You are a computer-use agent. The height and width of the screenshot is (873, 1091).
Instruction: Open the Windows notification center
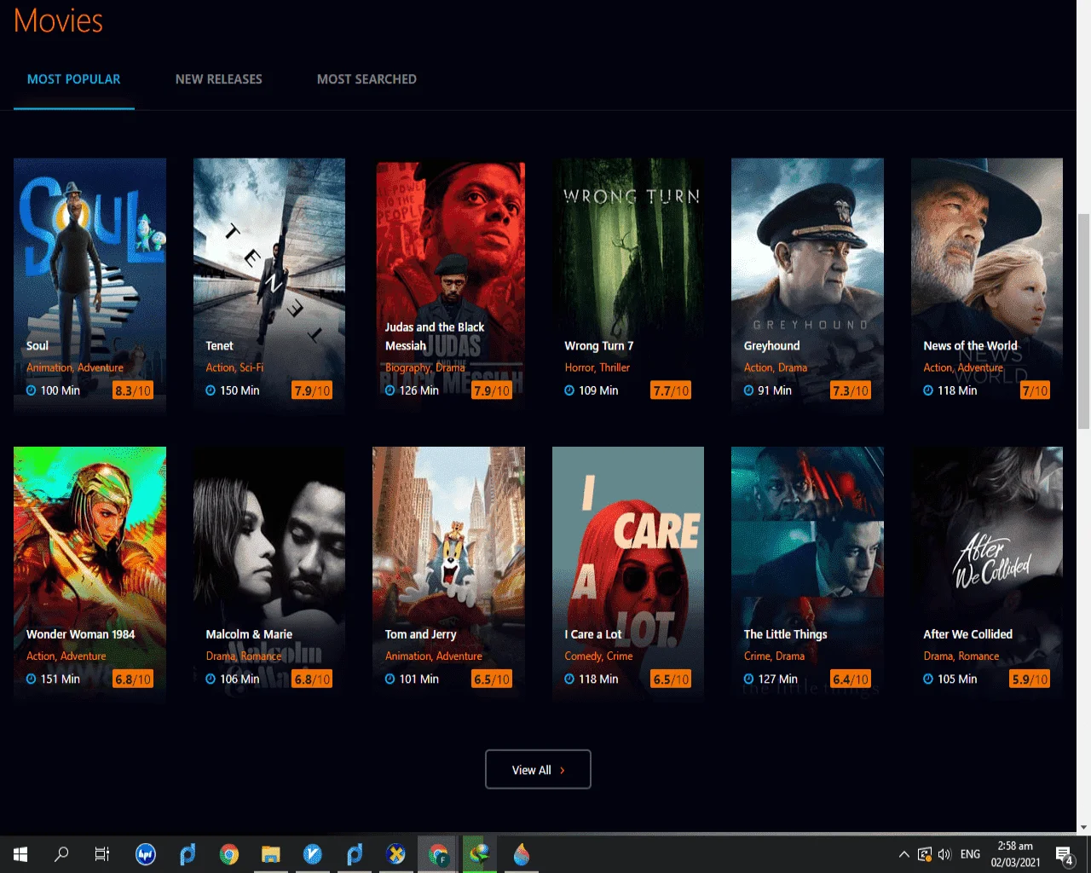click(x=1065, y=854)
